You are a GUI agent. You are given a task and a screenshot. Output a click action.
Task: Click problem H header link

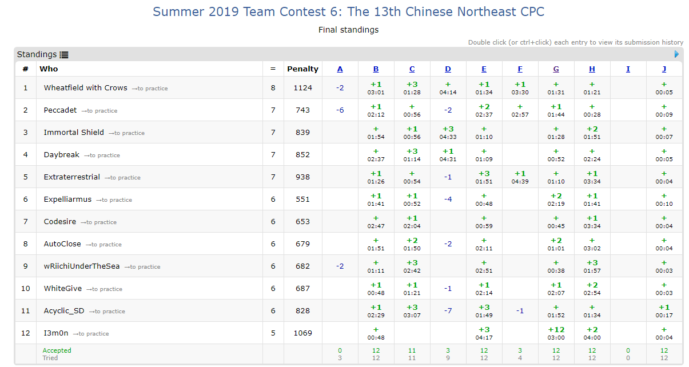pyautogui.click(x=592, y=69)
